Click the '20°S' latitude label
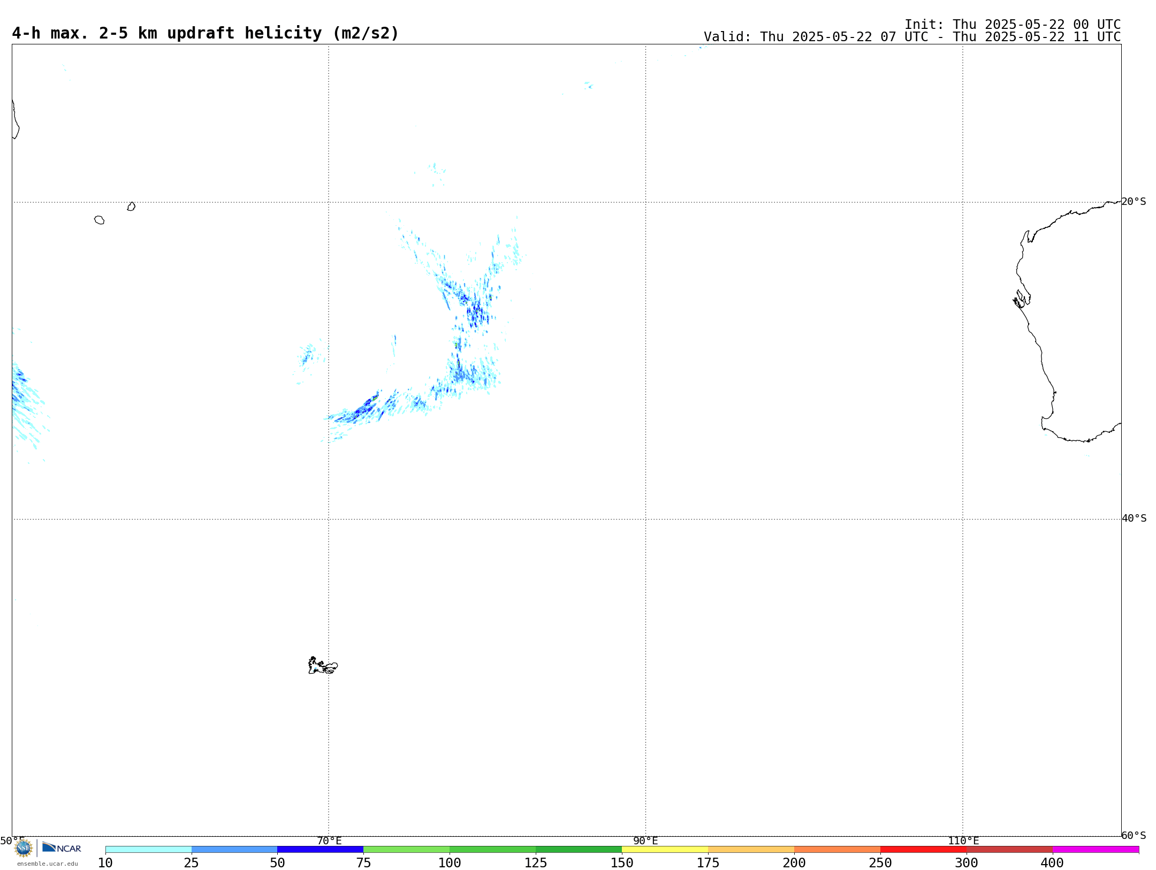This screenshot has width=1156, height=870. [1134, 202]
